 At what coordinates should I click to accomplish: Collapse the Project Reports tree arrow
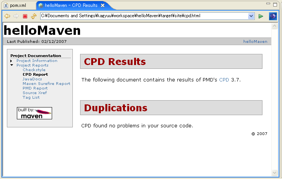(12, 65)
